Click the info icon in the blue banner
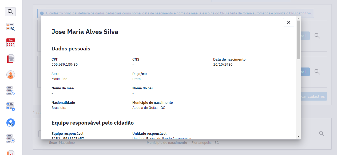This screenshot has width=337, height=155. pos(42,13)
